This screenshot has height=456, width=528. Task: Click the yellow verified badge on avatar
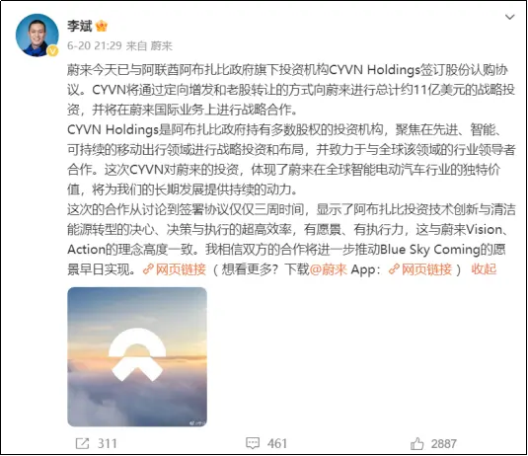[x=53, y=51]
